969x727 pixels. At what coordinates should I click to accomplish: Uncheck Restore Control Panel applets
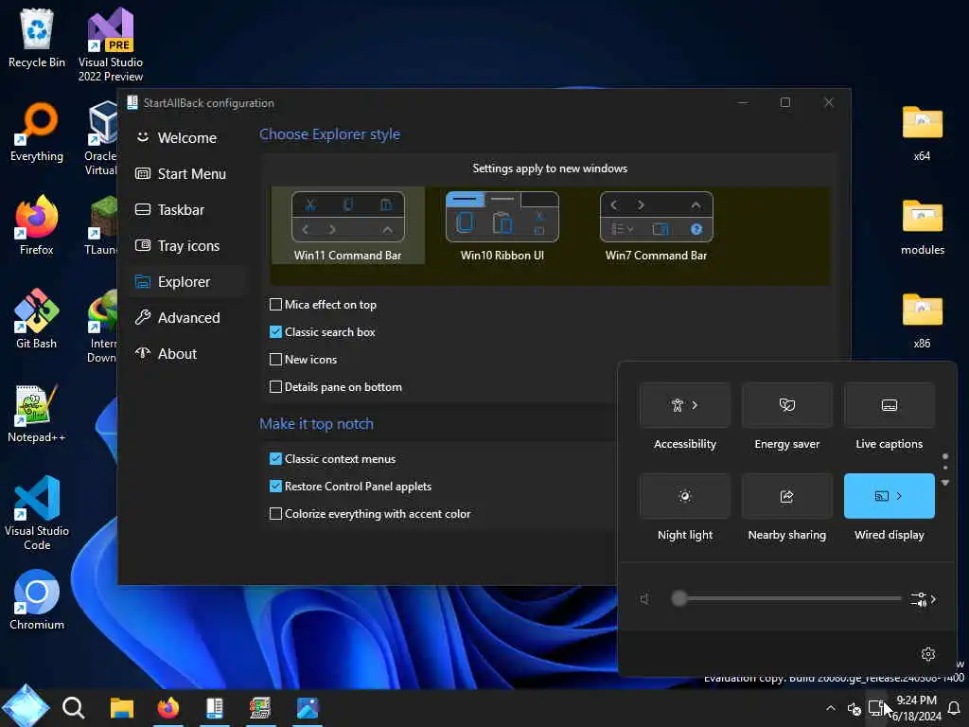pyautogui.click(x=350, y=487)
